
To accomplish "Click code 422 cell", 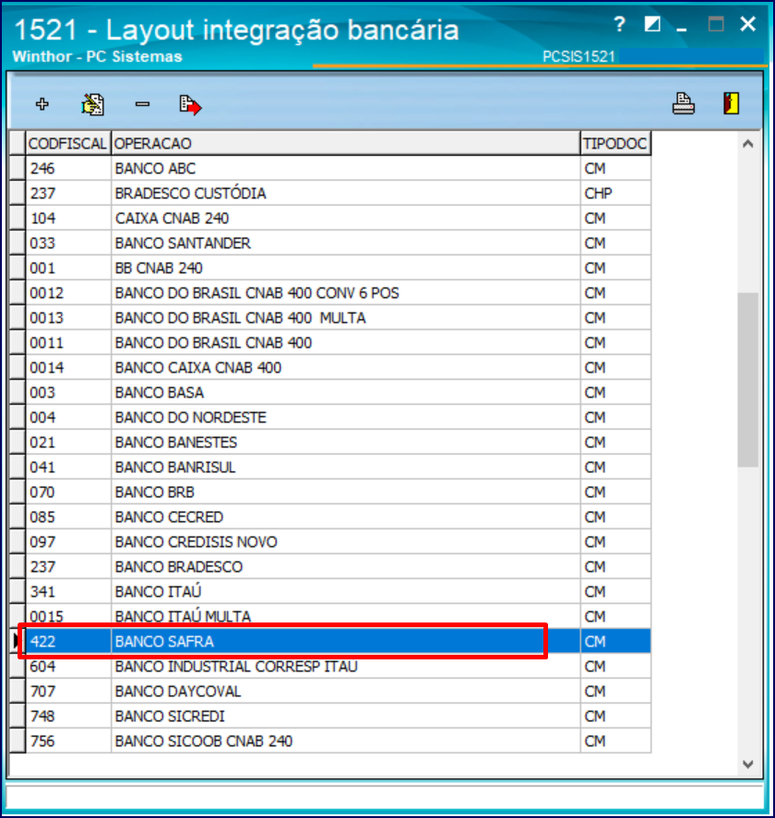I will pyautogui.click(x=68, y=642).
